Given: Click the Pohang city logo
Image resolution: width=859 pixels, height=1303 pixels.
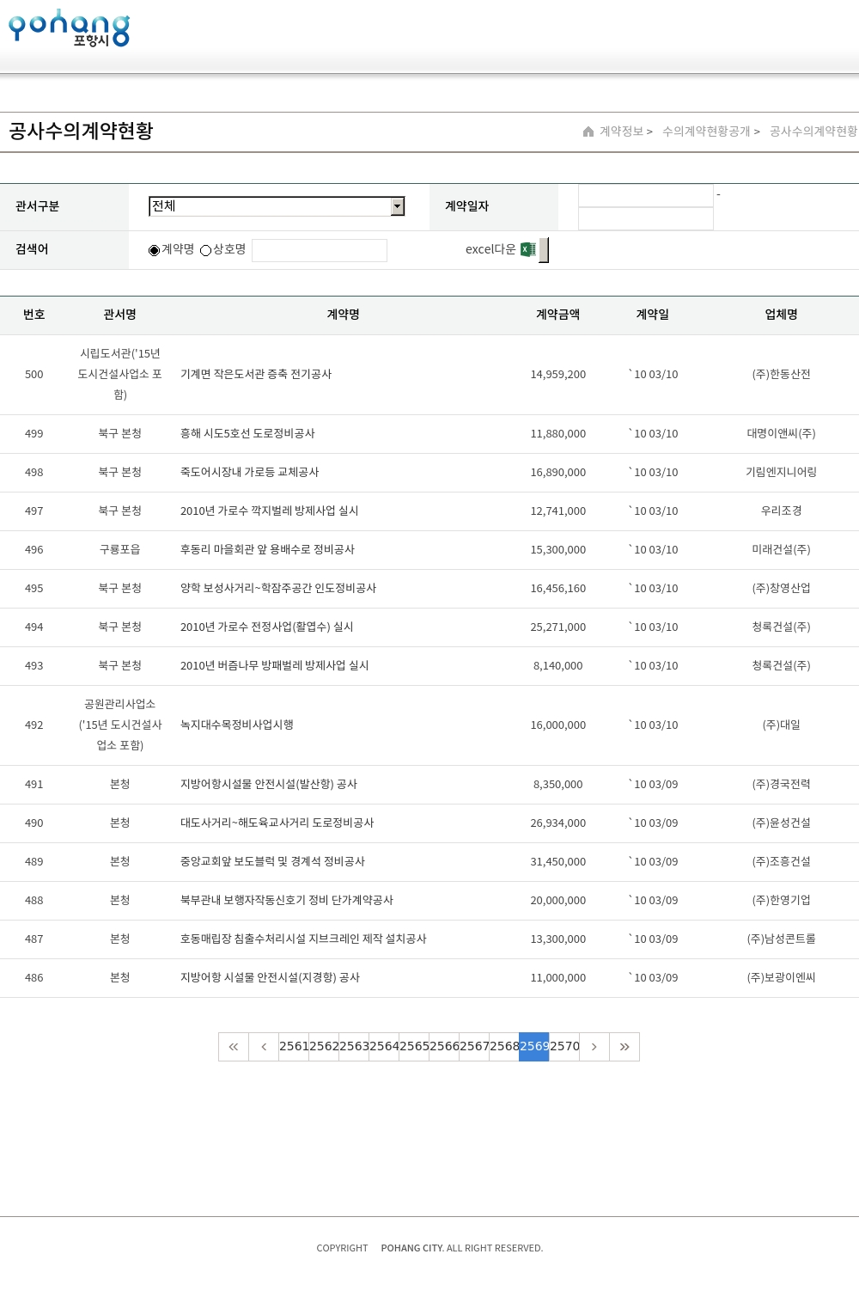Looking at the screenshot, I should click(x=69, y=28).
